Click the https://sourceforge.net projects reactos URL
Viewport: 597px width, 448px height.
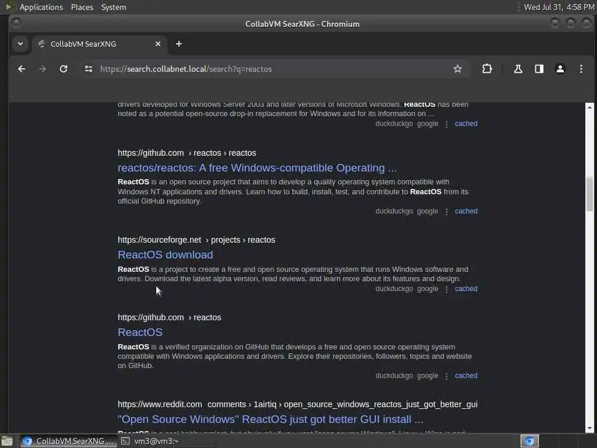pos(196,240)
